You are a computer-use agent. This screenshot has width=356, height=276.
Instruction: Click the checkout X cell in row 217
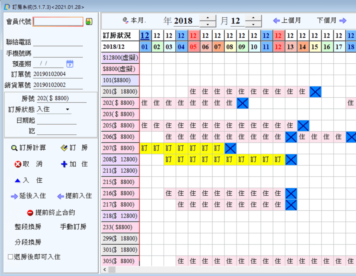tap(291, 205)
